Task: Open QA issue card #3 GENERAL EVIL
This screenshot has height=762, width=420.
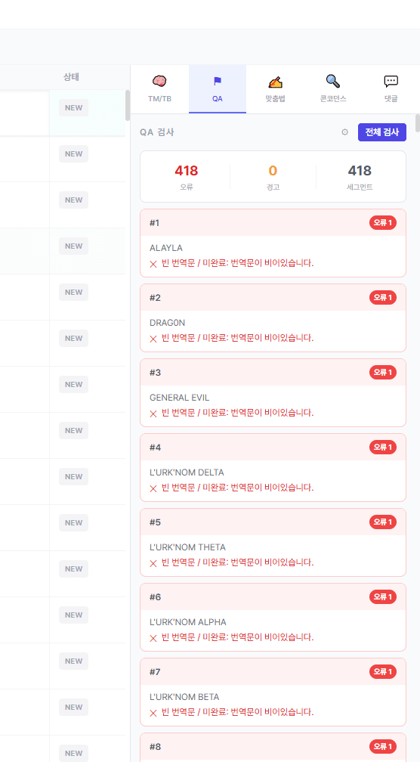Action: click(x=273, y=392)
